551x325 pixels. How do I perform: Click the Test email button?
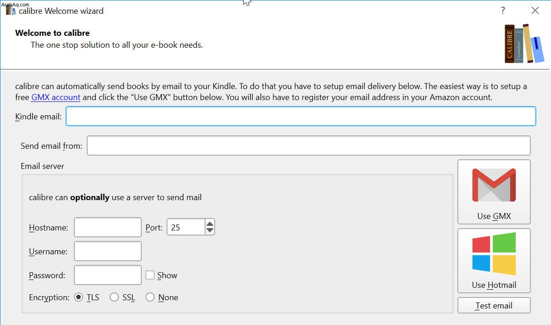click(x=494, y=306)
